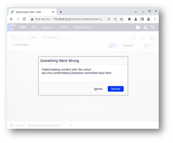173x143 pixels.
Task: Click the address bar URL field
Action: click(78, 19)
